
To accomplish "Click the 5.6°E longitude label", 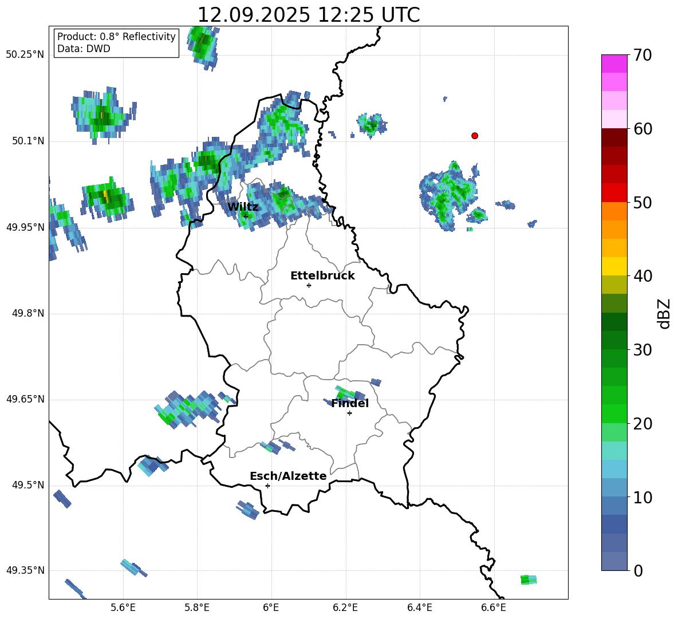I will point(123,608).
